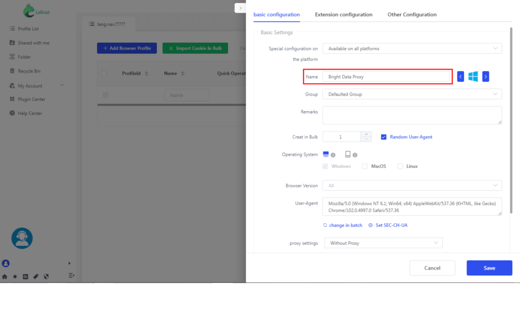Increase Creat in Bulk value with stepper
Viewport: 520px width, 325px height.
[x=367, y=134]
